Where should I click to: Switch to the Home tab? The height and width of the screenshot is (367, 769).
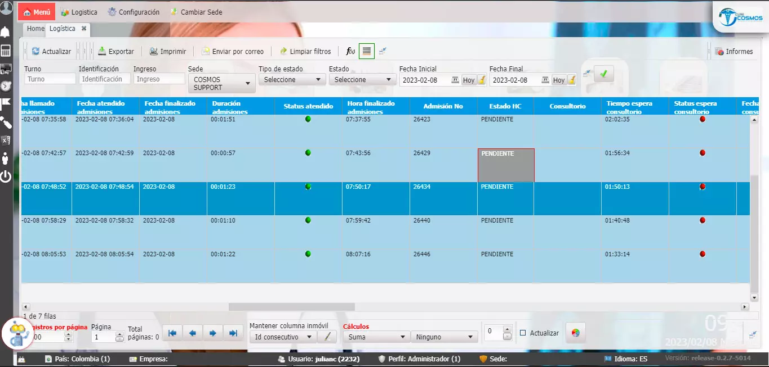click(x=35, y=29)
